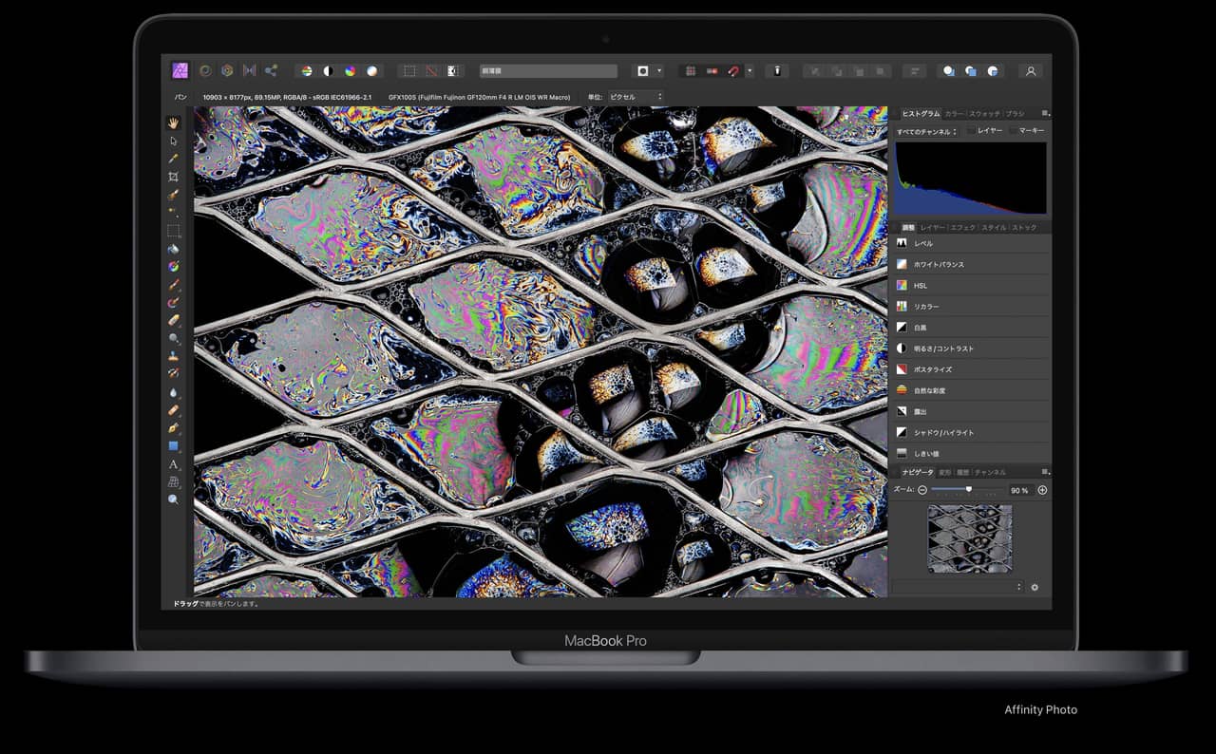Switch to the スウォッチ tab
1216x754 pixels.
pyautogui.click(x=984, y=113)
